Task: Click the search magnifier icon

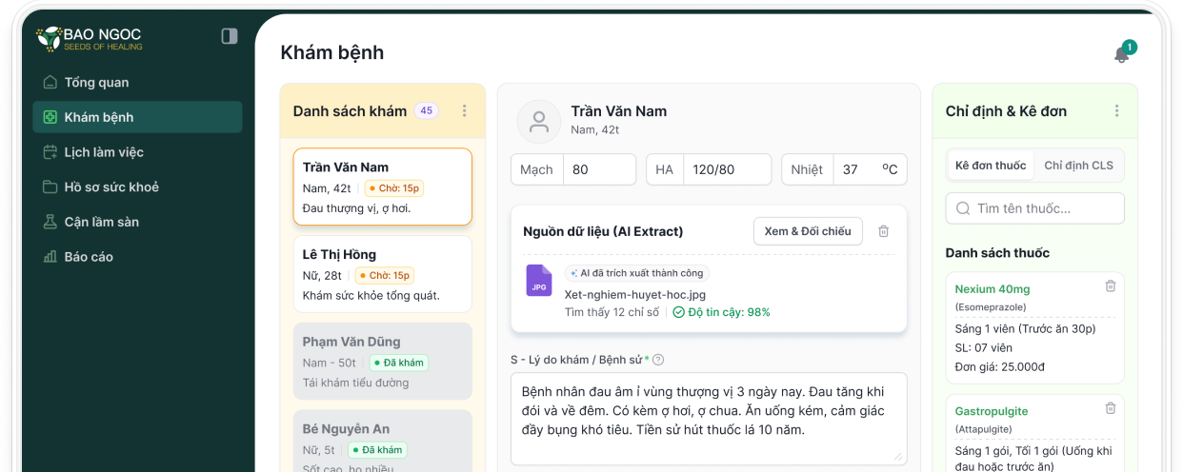Action: coord(963,208)
